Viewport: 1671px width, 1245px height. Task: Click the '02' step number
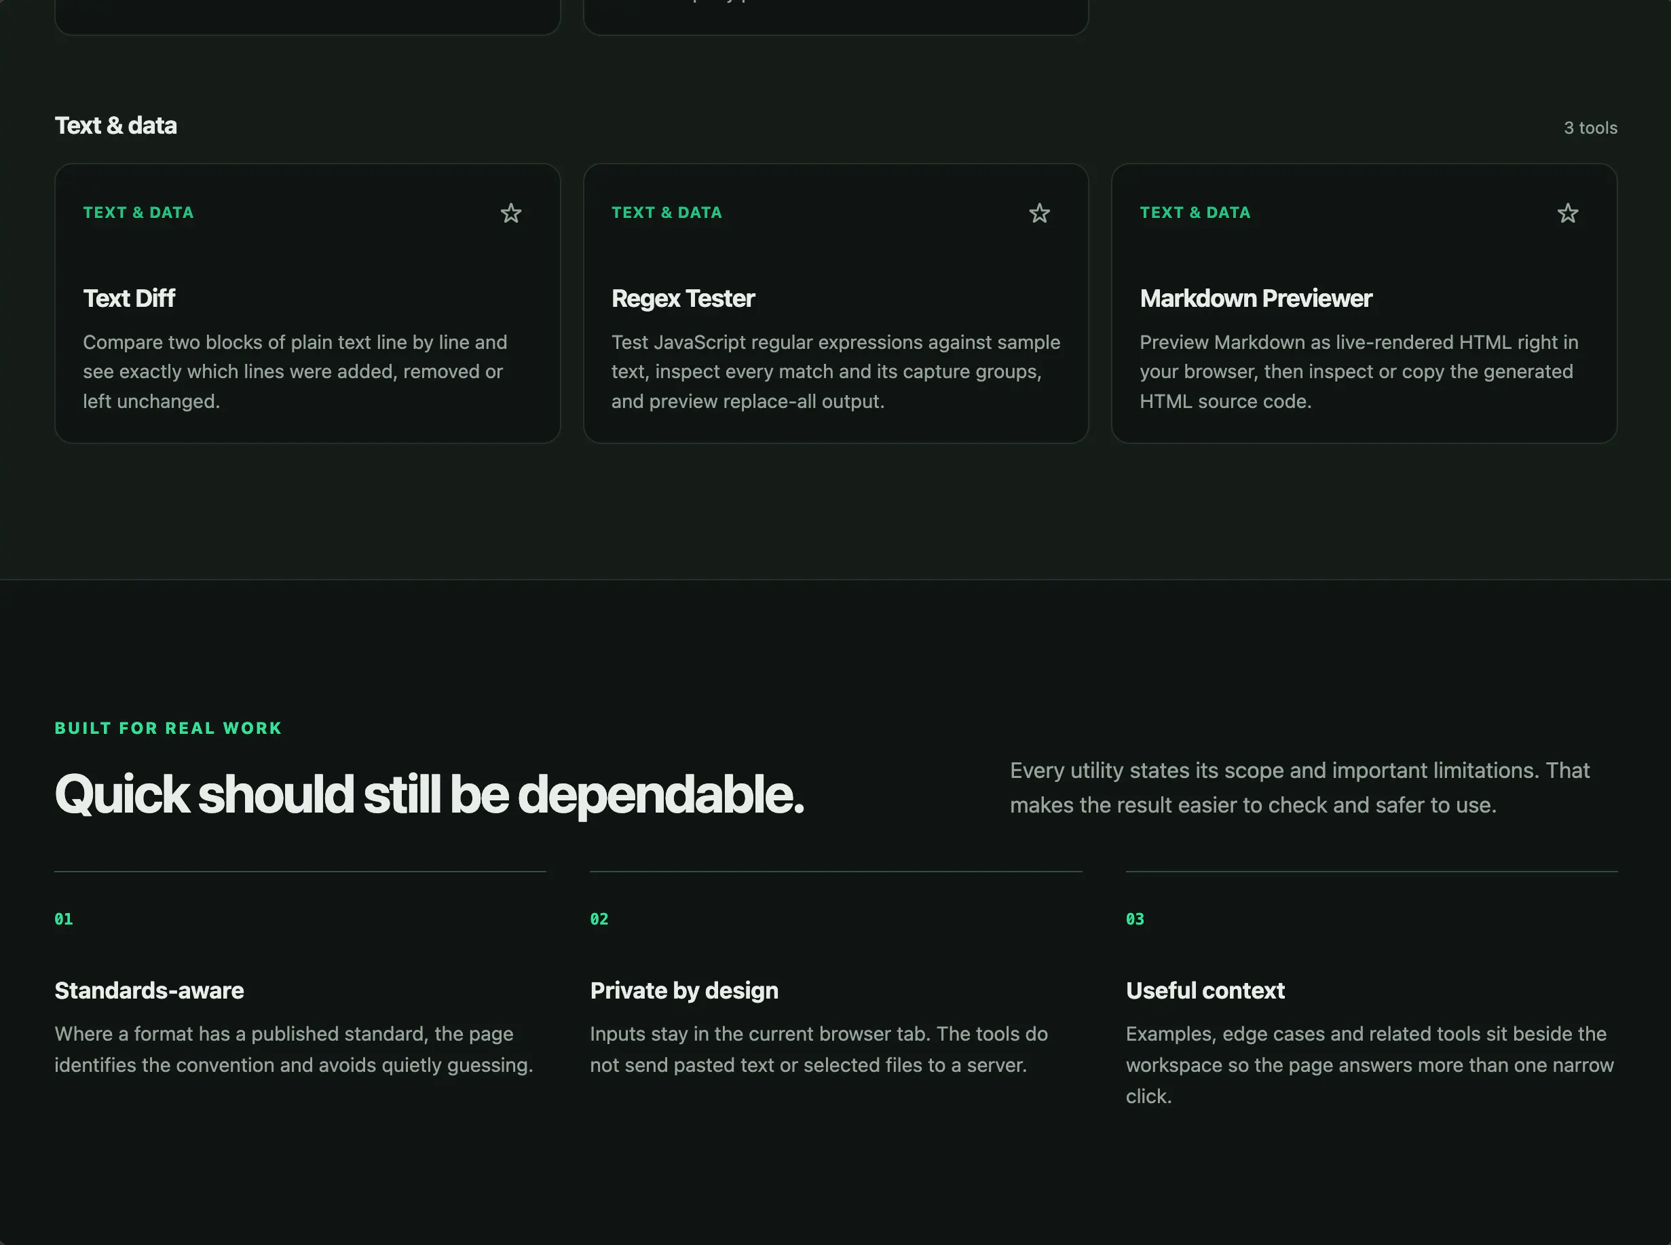[599, 918]
